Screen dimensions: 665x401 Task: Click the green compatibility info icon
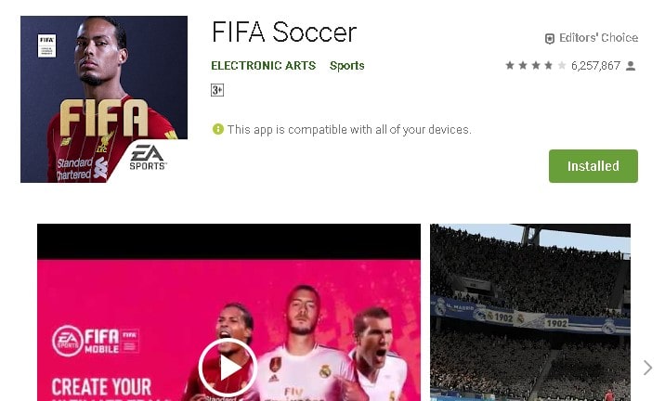pyautogui.click(x=218, y=129)
